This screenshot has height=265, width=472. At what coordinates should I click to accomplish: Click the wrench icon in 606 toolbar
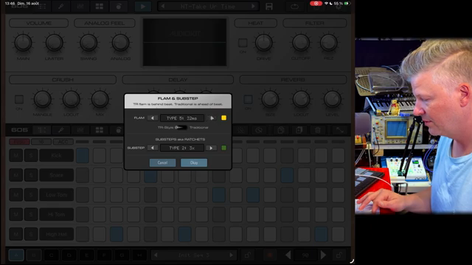pos(60,130)
